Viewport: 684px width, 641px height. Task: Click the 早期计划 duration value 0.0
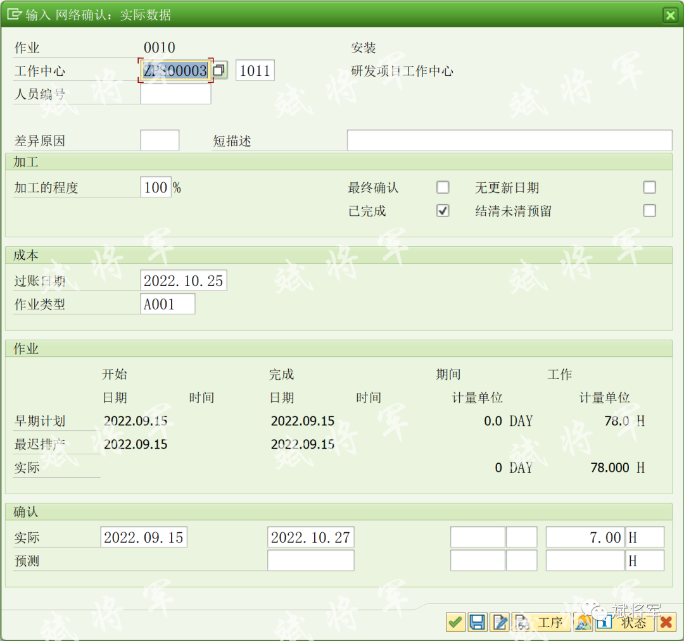pos(493,421)
